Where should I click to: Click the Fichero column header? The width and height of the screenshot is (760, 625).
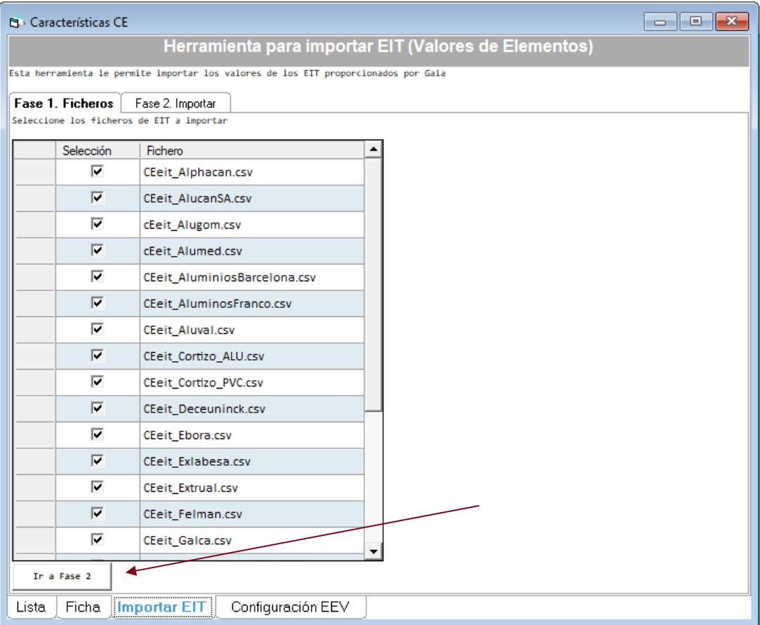click(251, 151)
